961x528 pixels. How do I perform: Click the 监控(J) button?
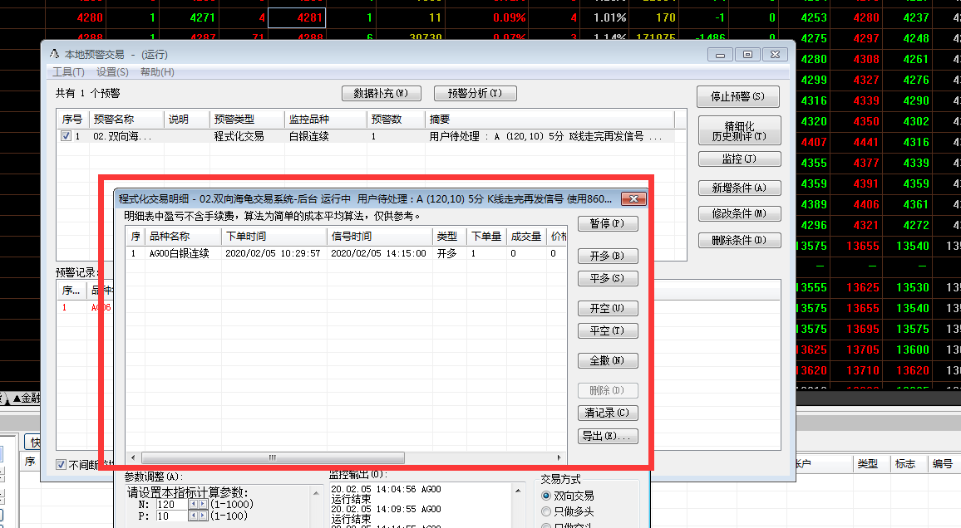739,159
